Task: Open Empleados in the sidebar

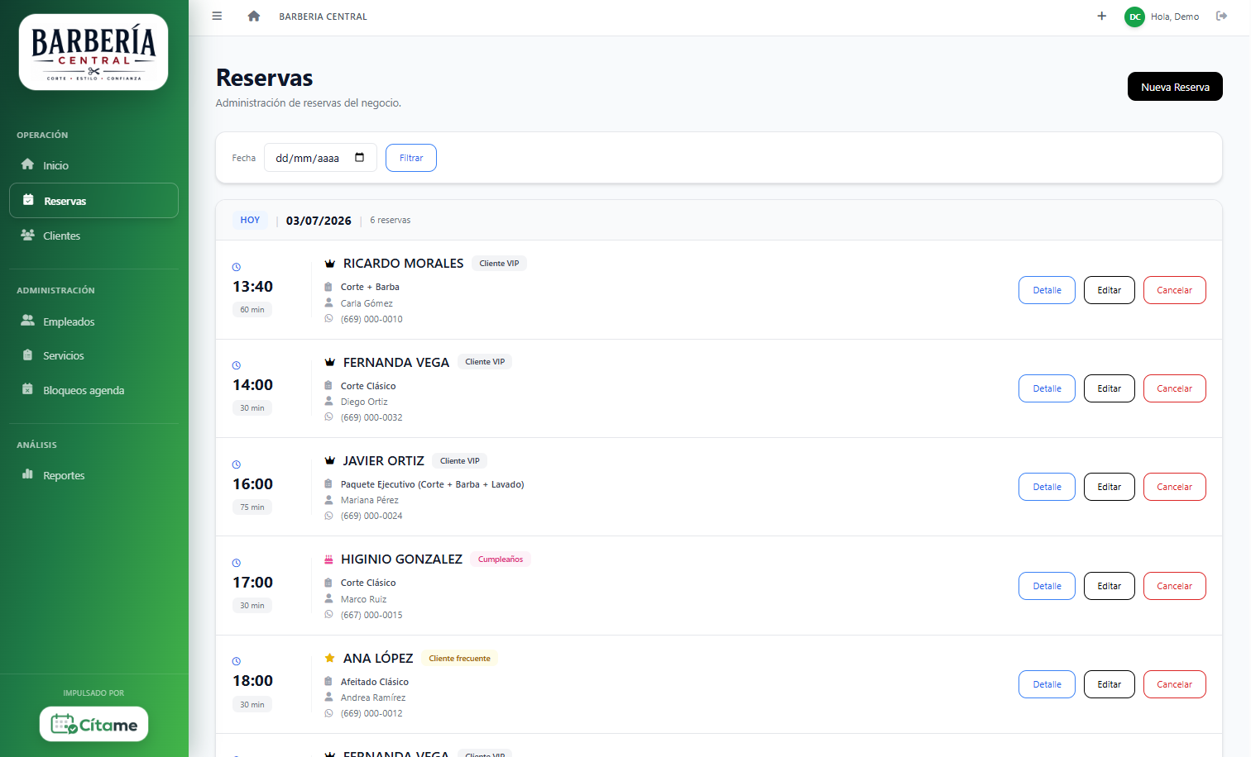Action: coord(93,321)
